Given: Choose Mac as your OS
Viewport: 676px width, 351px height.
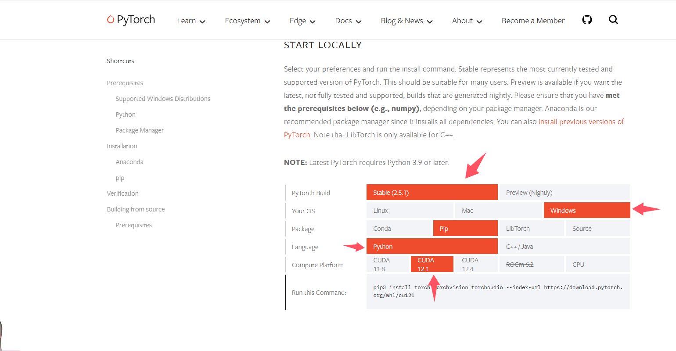Looking at the screenshot, I should pos(499,210).
